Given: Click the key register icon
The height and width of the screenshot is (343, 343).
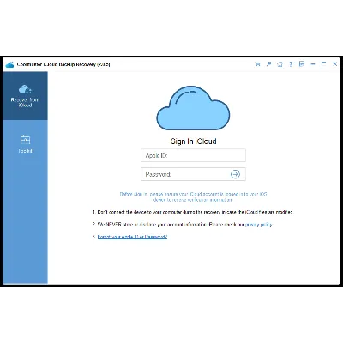Looking at the screenshot, I should (x=268, y=64).
